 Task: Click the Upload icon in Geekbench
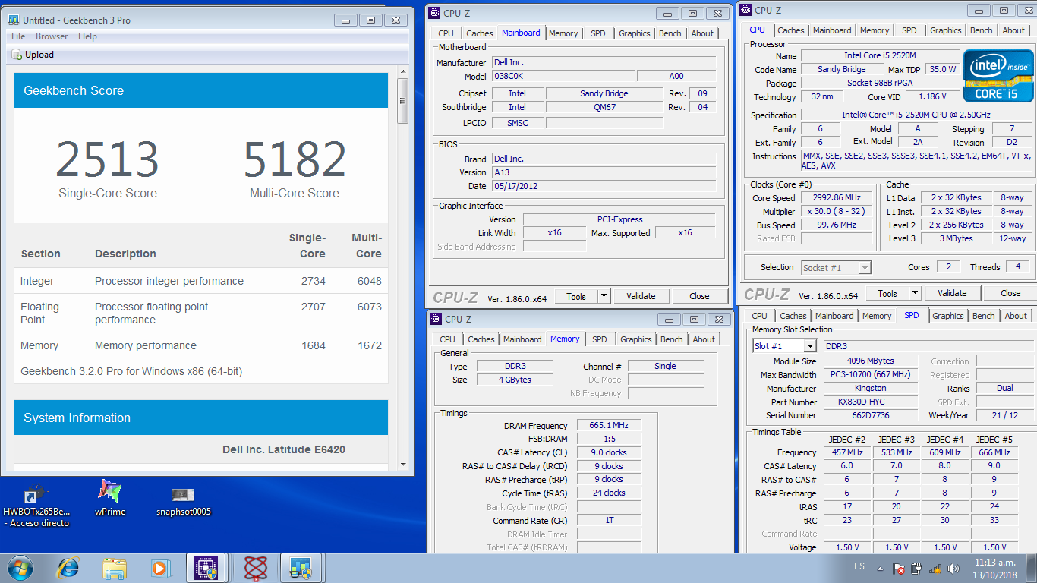pos(17,55)
